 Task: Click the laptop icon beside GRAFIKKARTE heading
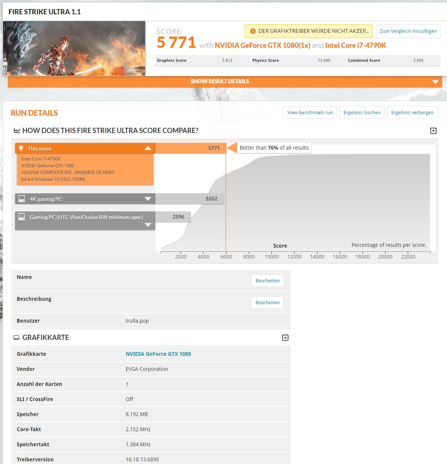tap(16, 338)
